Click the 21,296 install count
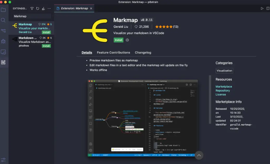 coord(142,27)
